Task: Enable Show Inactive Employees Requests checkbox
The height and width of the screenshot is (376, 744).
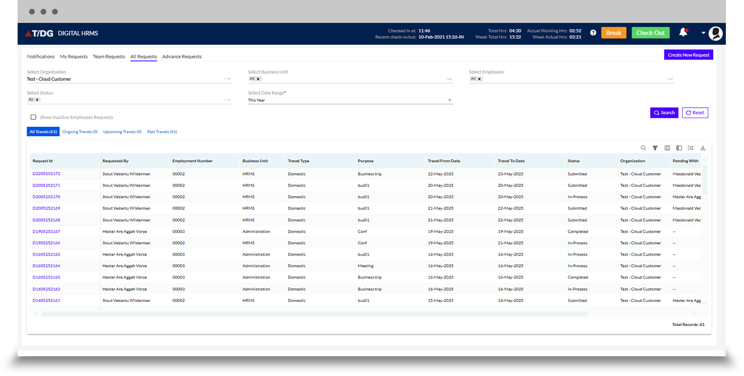Action: coord(33,117)
